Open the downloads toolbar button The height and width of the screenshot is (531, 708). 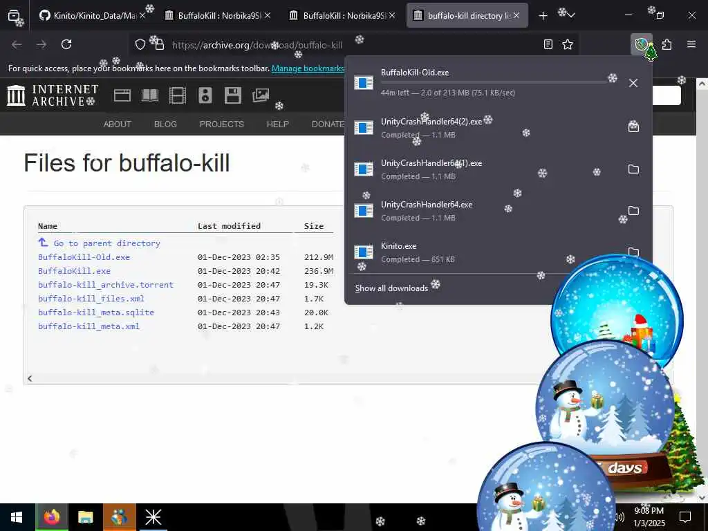642,44
